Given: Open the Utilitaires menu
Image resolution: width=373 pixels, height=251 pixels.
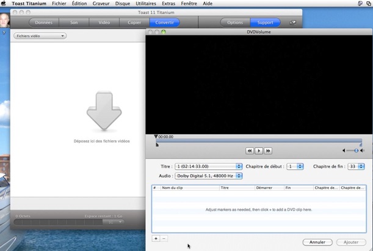Looking at the screenshot, I should point(146,4).
